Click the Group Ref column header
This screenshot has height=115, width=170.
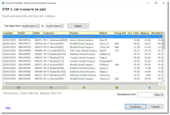click(x=121, y=33)
